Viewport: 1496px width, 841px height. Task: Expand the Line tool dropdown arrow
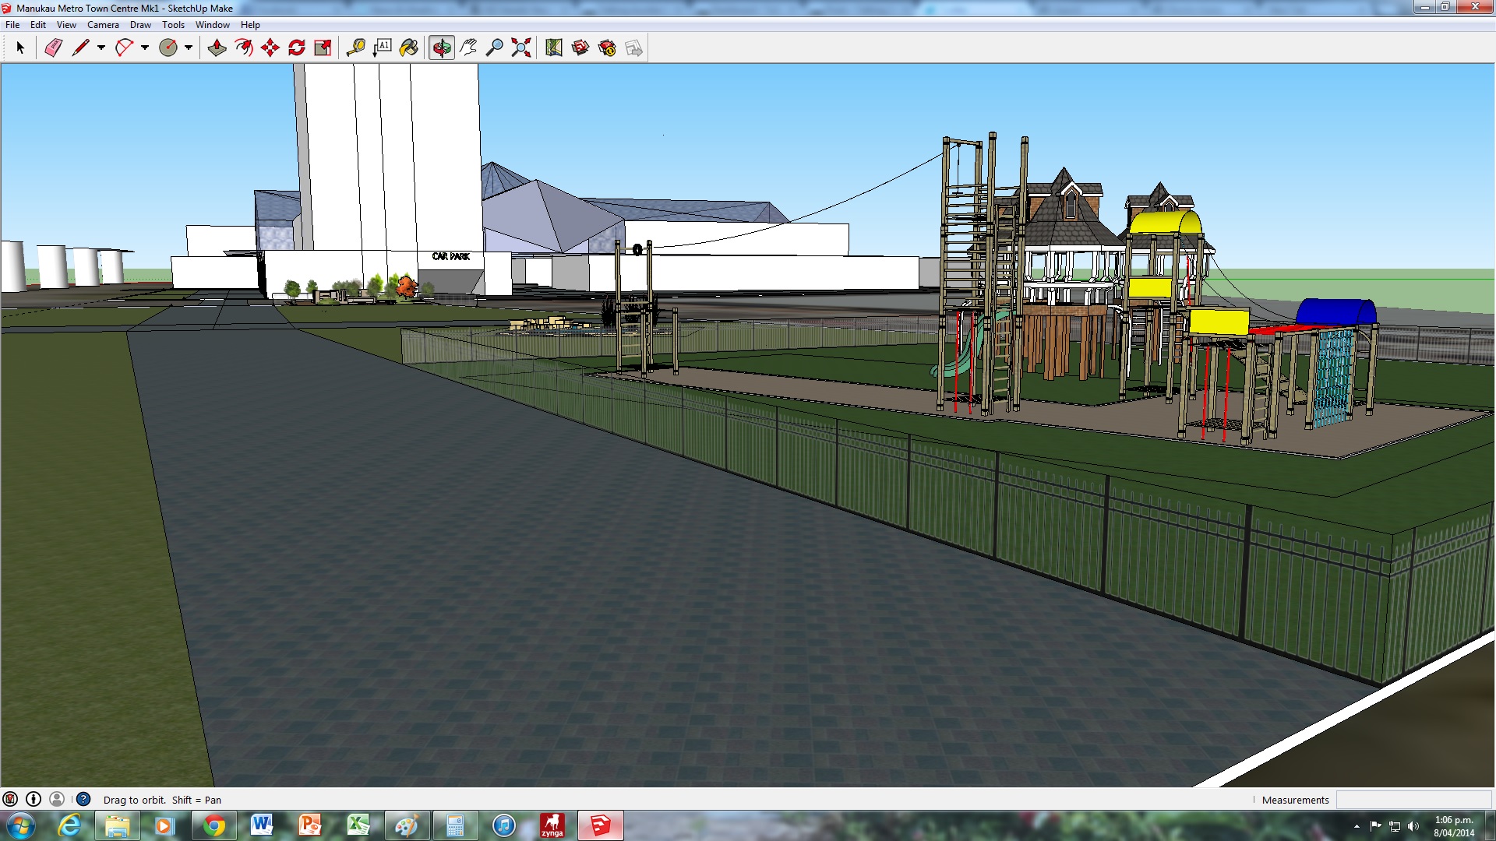101,48
